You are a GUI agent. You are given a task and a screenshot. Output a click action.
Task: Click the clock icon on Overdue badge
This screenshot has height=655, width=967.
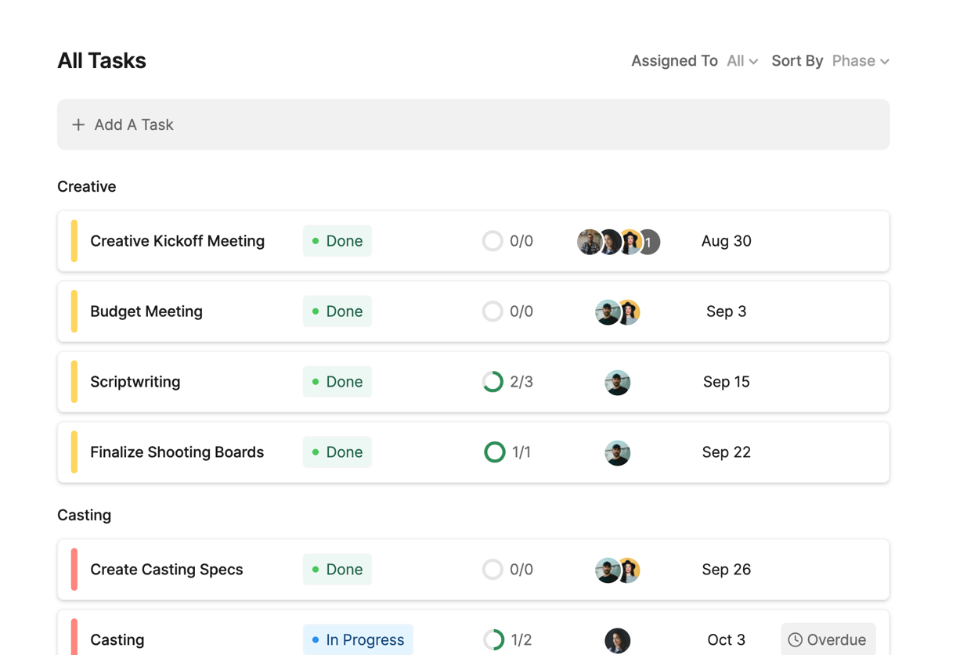(795, 639)
